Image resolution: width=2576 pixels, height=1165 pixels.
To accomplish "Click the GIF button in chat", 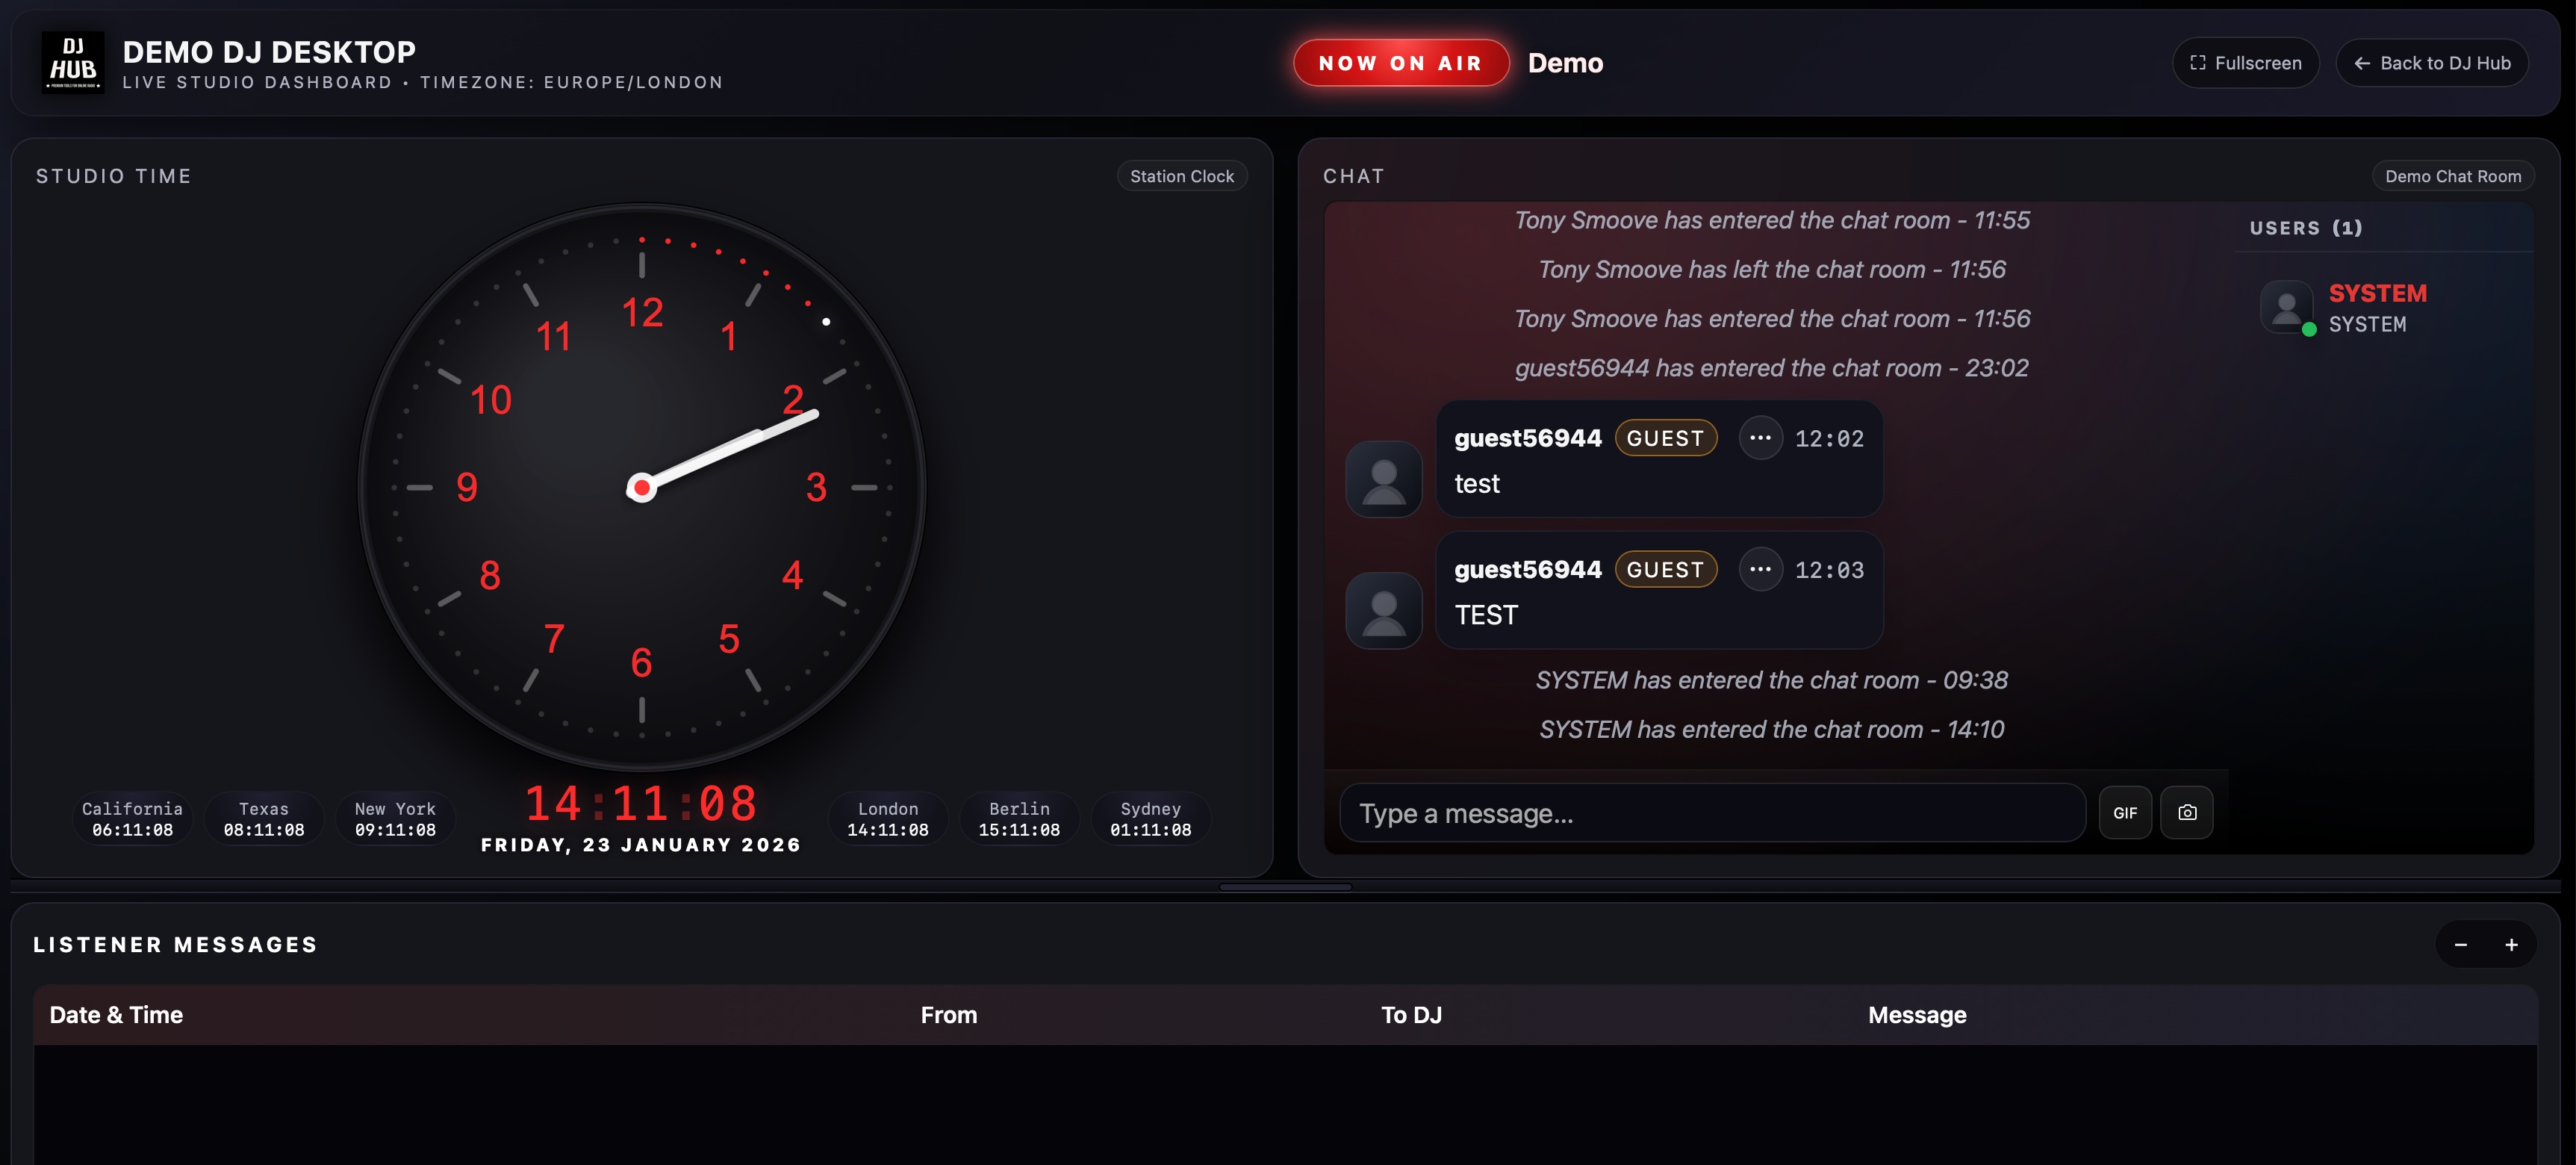I will click(x=2125, y=813).
